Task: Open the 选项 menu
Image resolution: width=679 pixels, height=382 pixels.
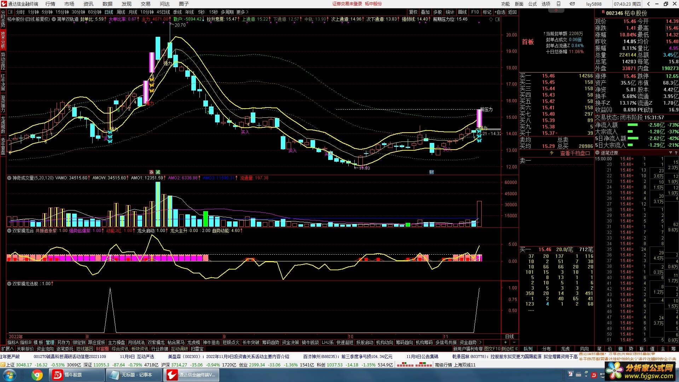Action: coord(546,4)
